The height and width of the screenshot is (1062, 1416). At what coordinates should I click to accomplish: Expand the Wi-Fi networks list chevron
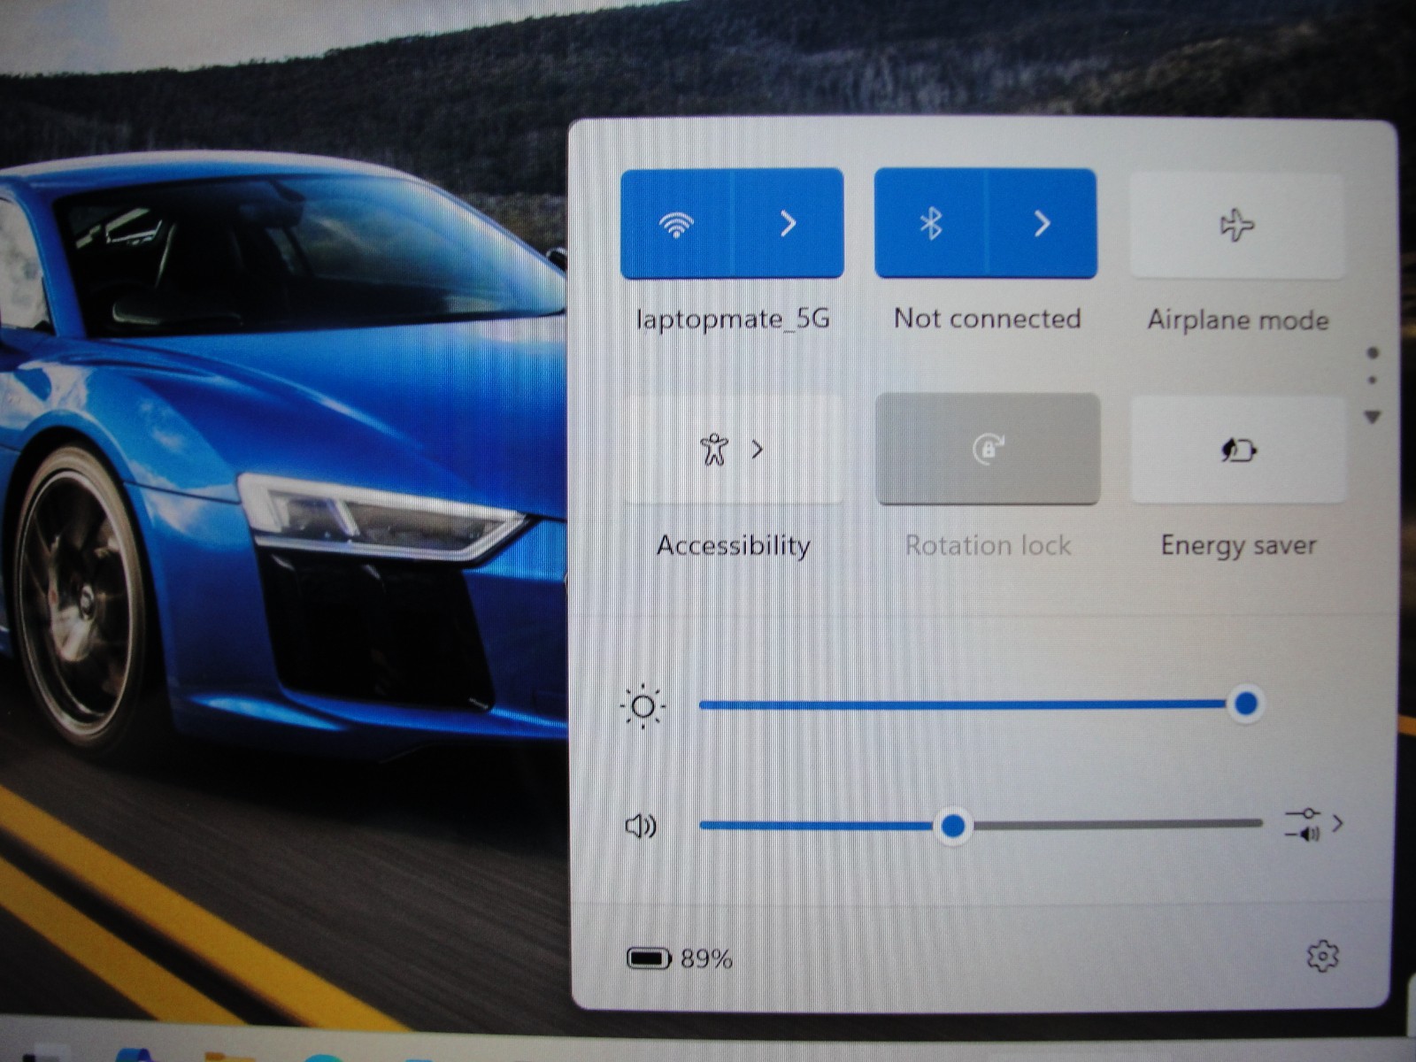789,223
